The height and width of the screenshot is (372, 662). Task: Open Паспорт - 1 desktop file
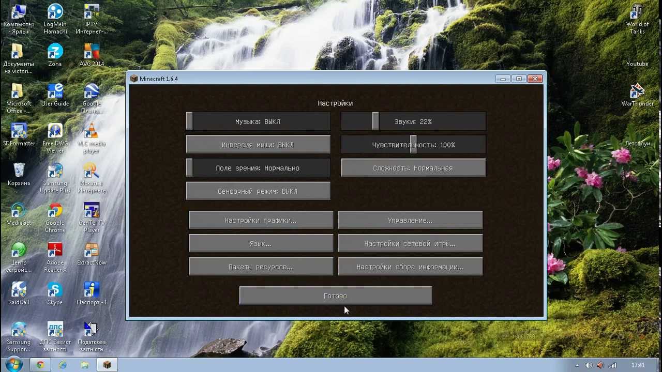[92, 294]
